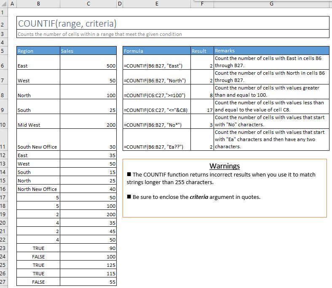Select the Result header cell
The width and height of the screenshot is (332, 288).
click(202, 51)
